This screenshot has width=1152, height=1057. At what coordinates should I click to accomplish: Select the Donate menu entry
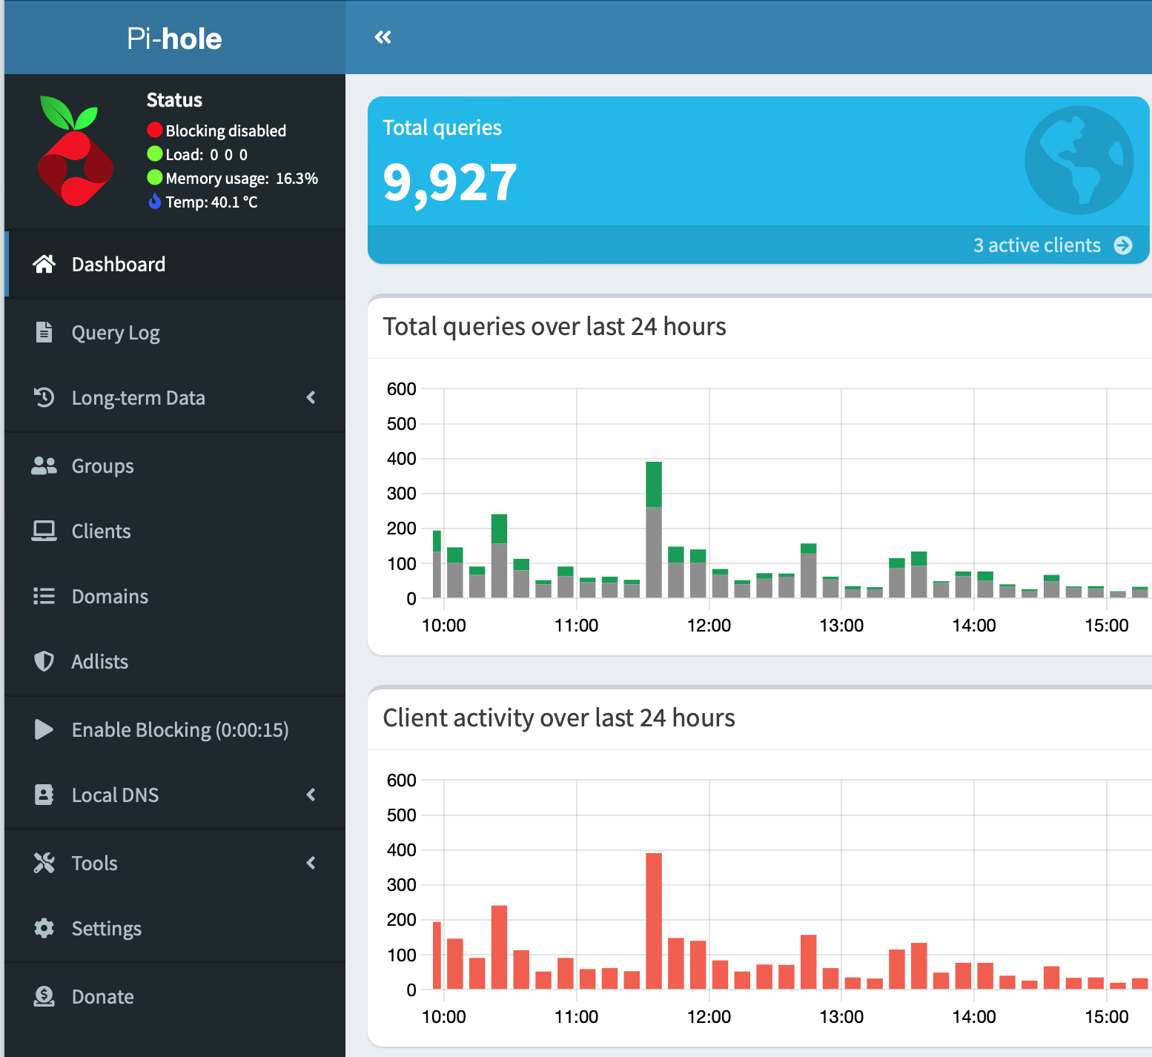coord(102,996)
